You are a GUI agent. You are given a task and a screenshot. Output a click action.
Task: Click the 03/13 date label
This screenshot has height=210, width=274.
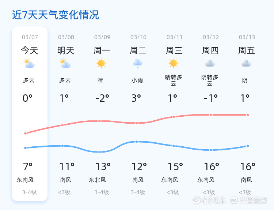pyautogui.click(x=247, y=37)
